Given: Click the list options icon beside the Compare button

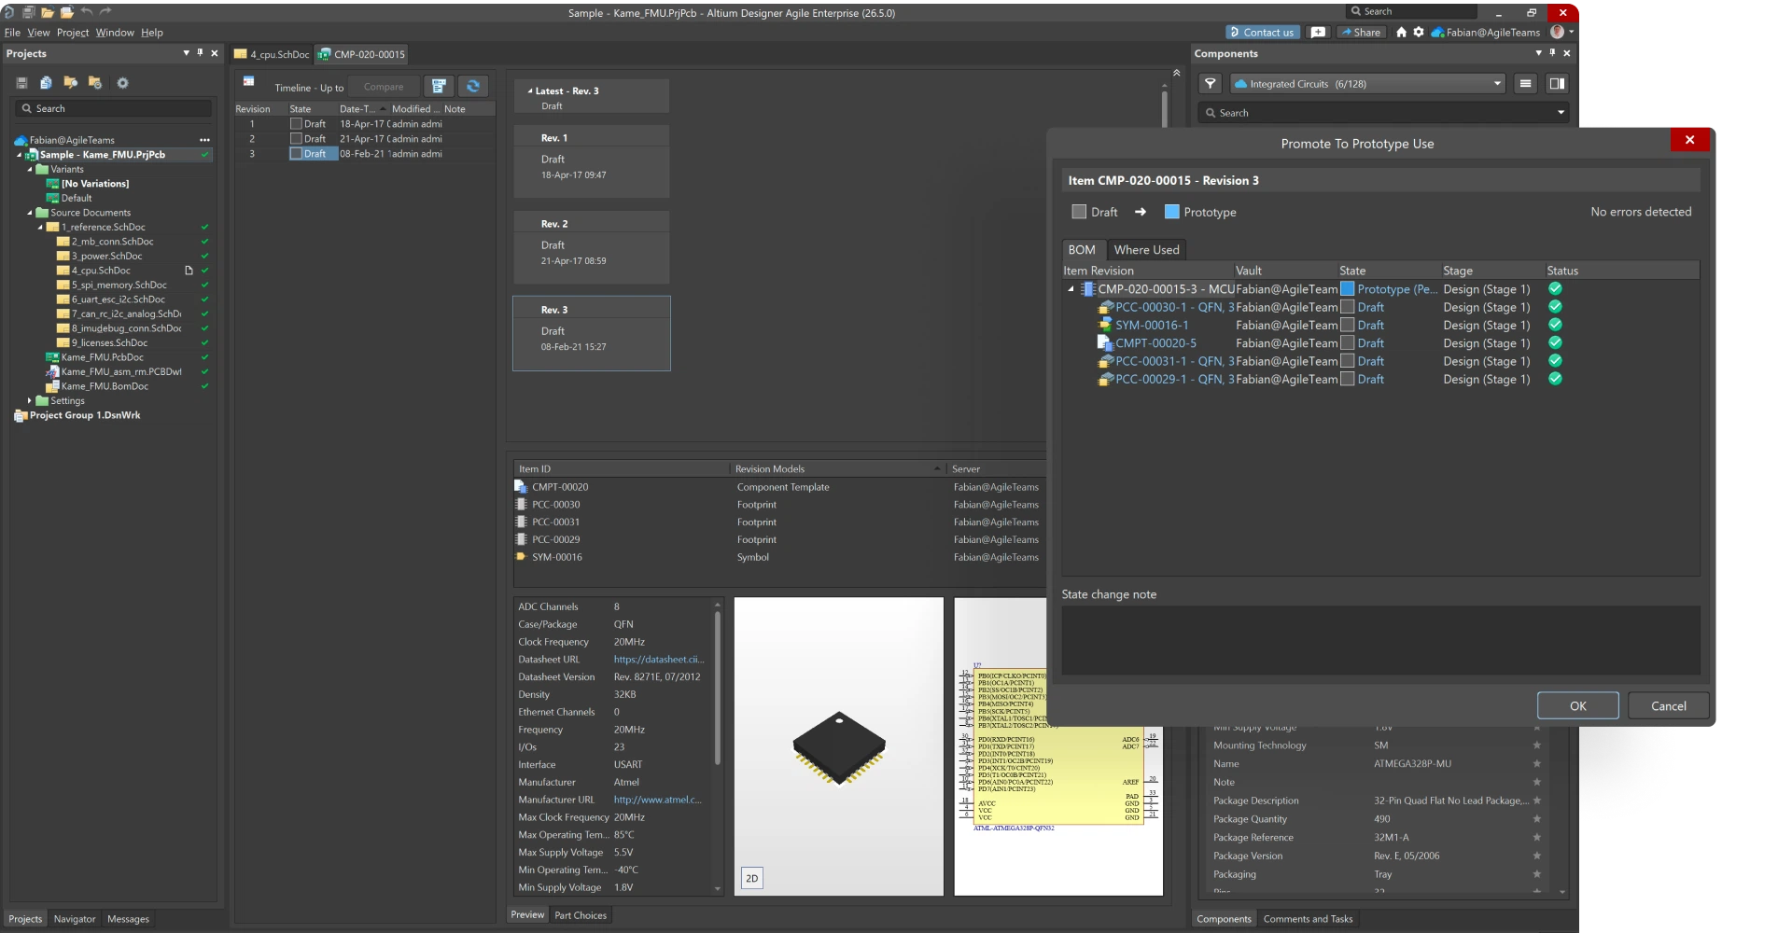Looking at the screenshot, I should 439,87.
